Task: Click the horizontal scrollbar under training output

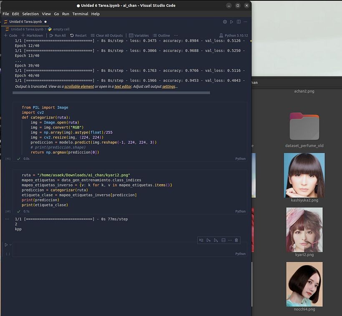Action: (111, 93)
